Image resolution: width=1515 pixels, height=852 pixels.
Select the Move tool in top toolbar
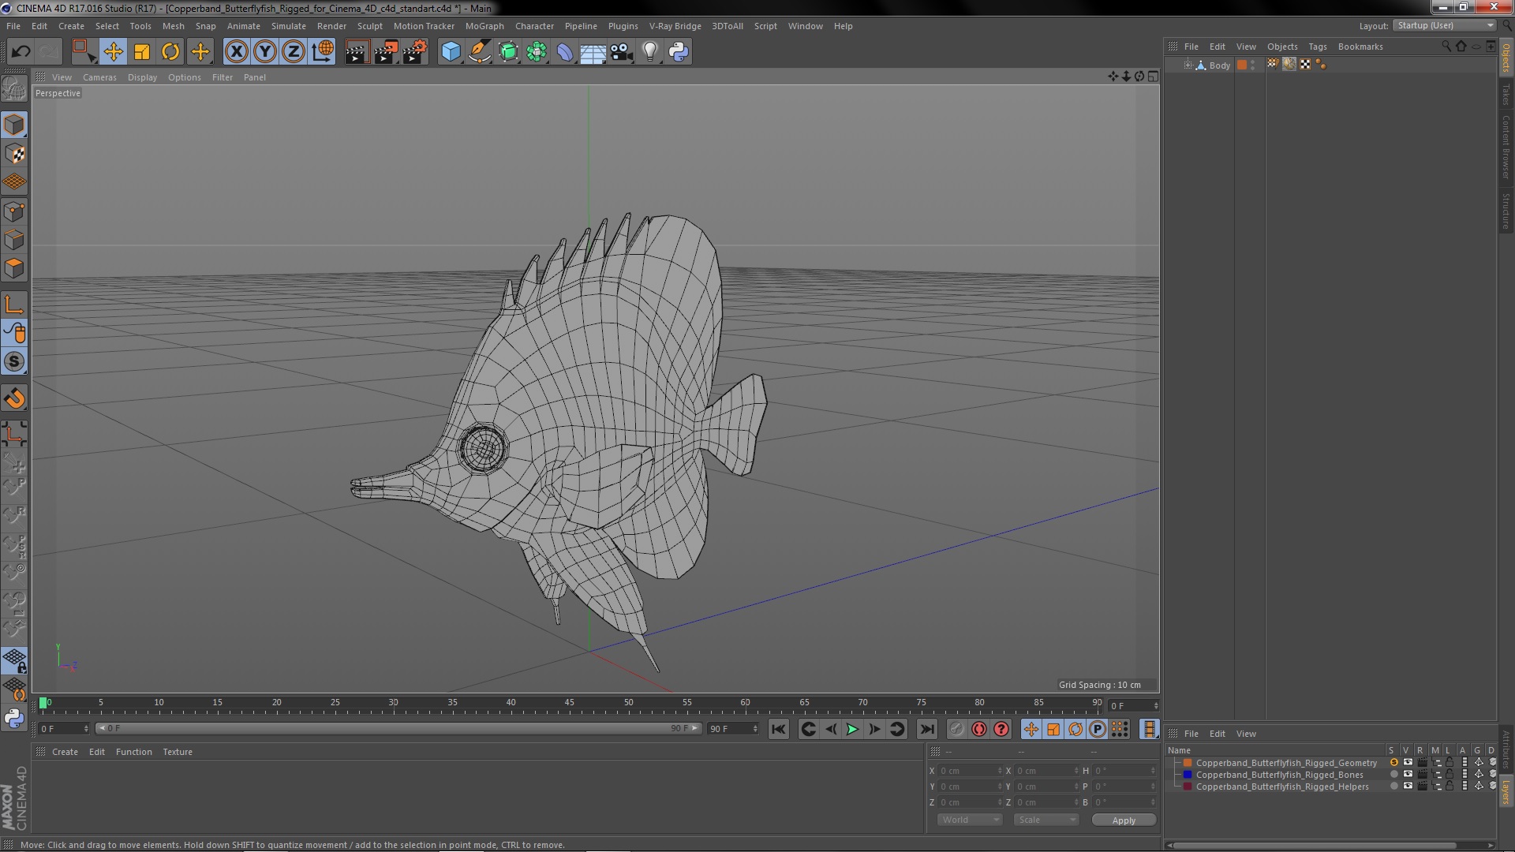(x=113, y=52)
